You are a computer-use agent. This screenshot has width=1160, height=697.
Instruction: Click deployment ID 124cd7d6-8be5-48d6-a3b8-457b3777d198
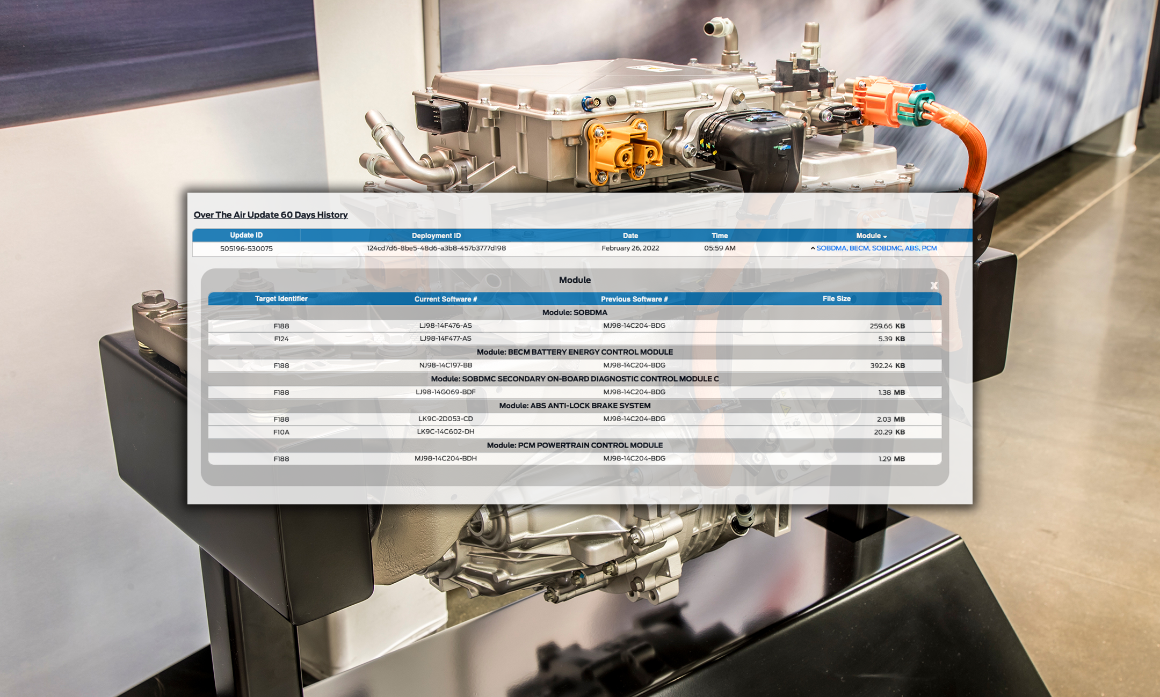pyautogui.click(x=436, y=248)
